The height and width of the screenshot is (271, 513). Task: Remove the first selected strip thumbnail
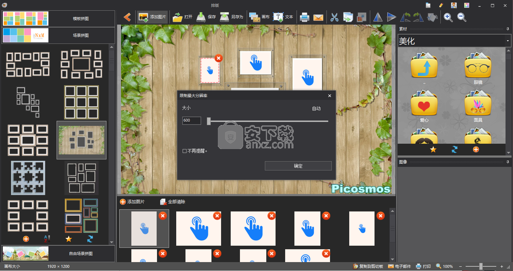162,216
